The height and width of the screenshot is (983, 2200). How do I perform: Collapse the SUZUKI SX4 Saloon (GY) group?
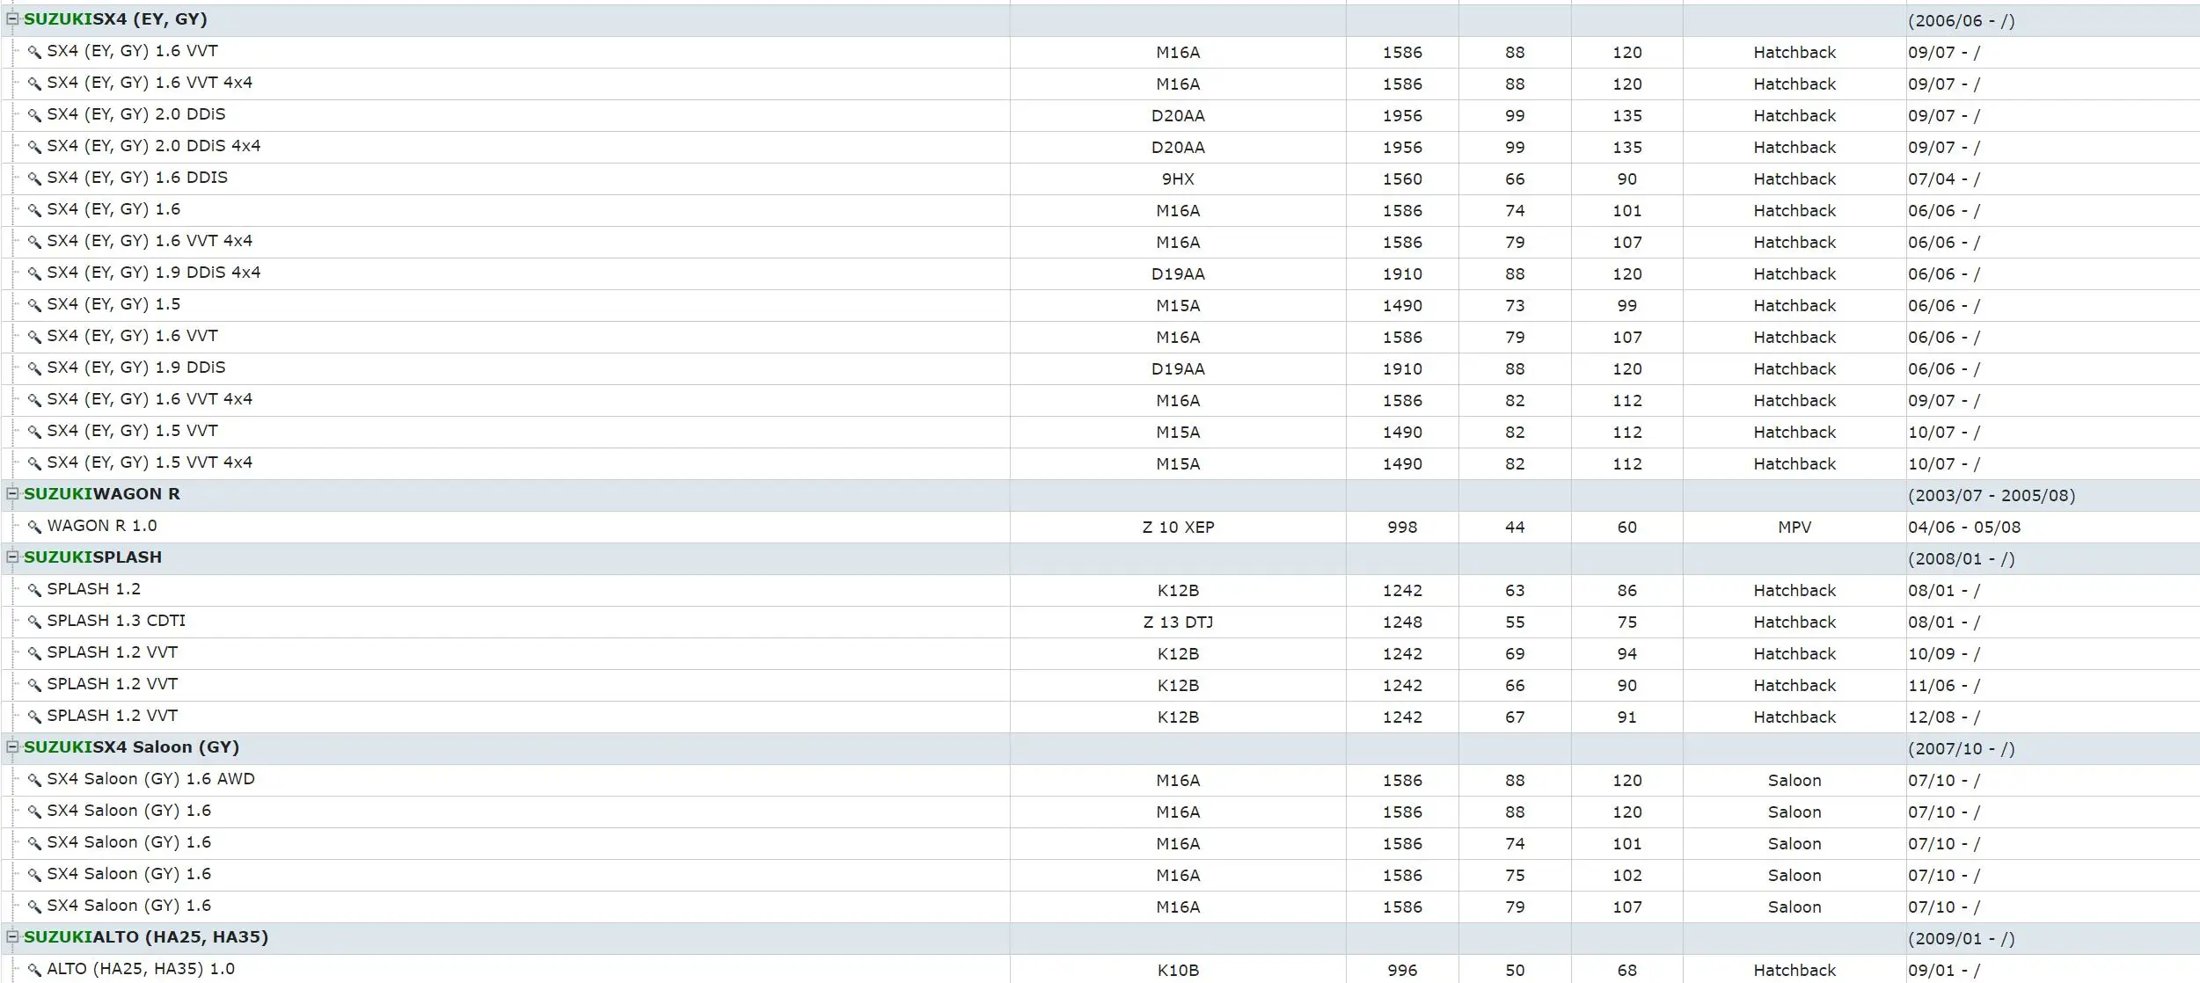[12, 746]
